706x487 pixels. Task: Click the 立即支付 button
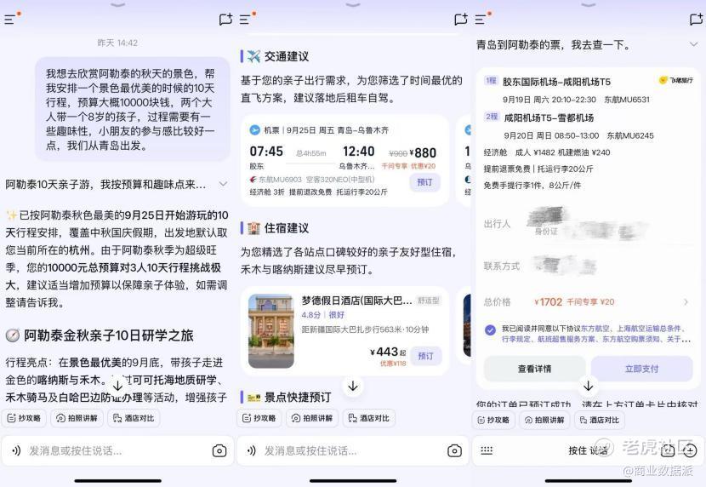pyautogui.click(x=641, y=369)
